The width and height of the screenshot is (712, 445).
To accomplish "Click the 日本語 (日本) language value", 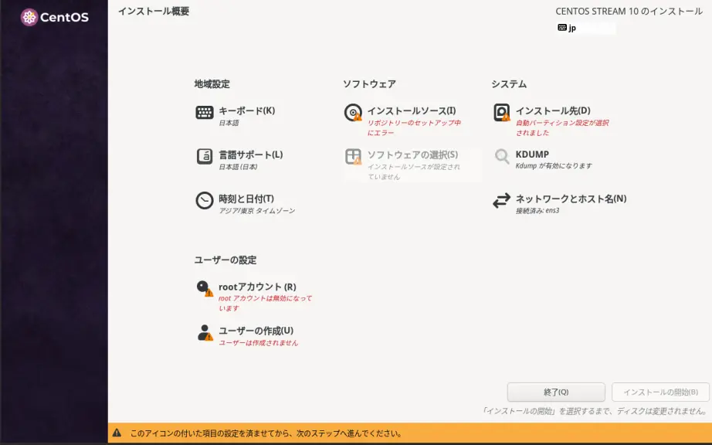I will 238,167.
